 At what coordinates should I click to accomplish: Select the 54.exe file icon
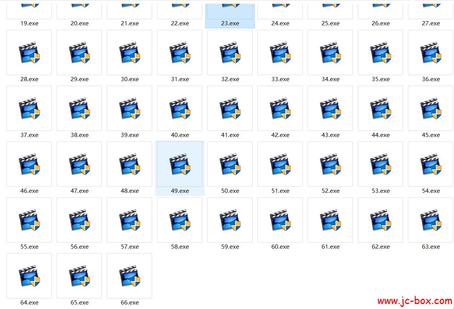[431, 164]
